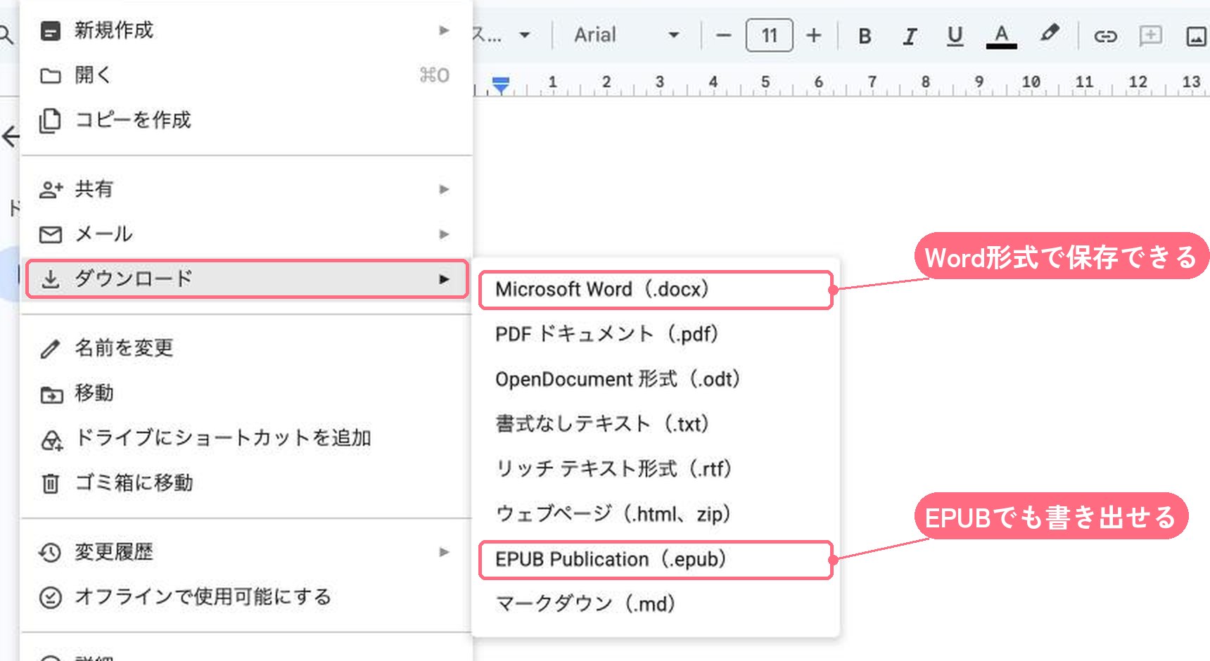Screen dimensions: 1210x661
Task: Decrease font size with minus button
Action: (723, 35)
